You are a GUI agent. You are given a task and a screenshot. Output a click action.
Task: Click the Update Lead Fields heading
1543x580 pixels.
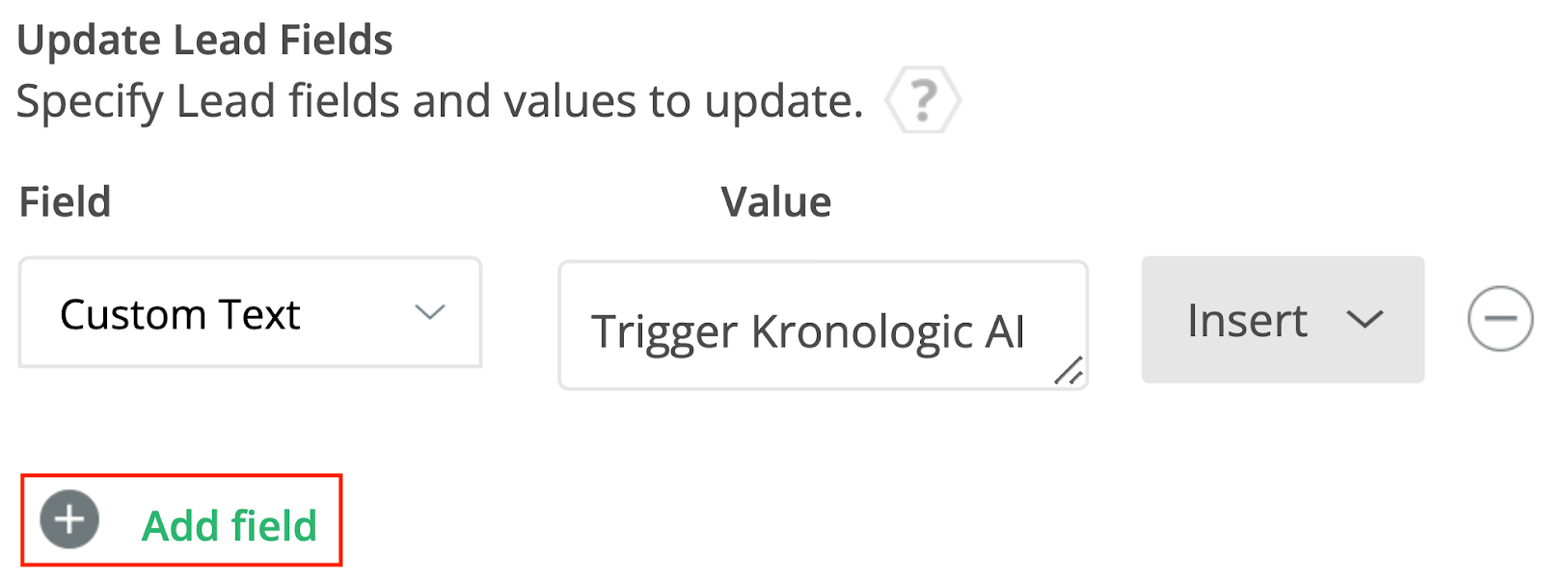click(204, 40)
